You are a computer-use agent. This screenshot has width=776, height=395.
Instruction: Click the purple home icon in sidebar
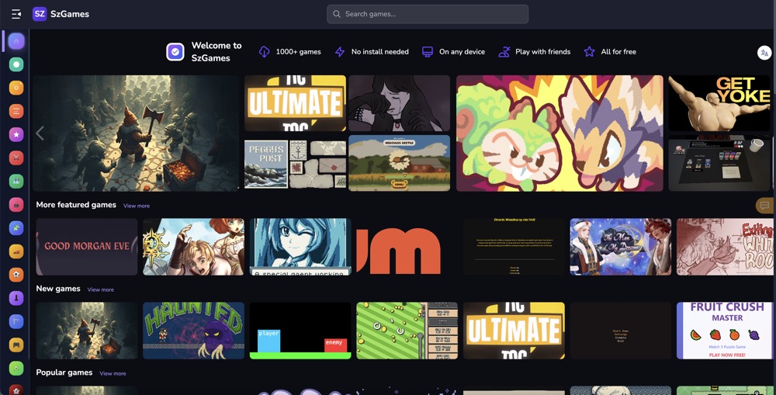point(16,41)
